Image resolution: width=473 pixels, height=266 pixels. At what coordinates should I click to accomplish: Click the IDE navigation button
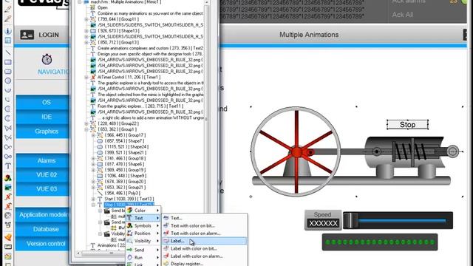[x=42, y=117]
